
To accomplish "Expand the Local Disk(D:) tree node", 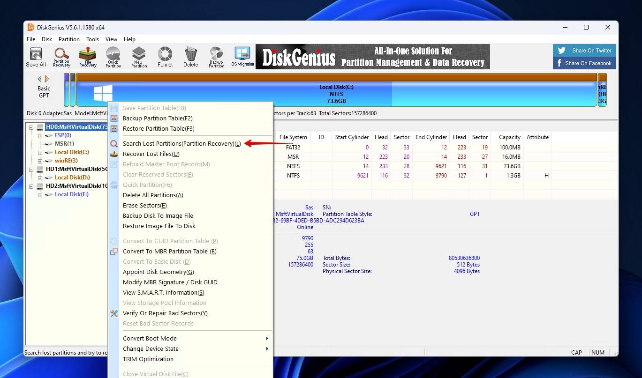I will [x=40, y=178].
